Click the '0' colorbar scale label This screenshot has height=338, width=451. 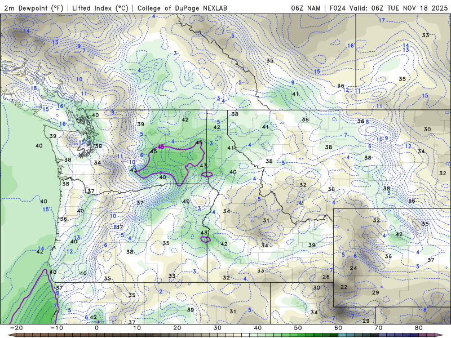[x=97, y=328]
